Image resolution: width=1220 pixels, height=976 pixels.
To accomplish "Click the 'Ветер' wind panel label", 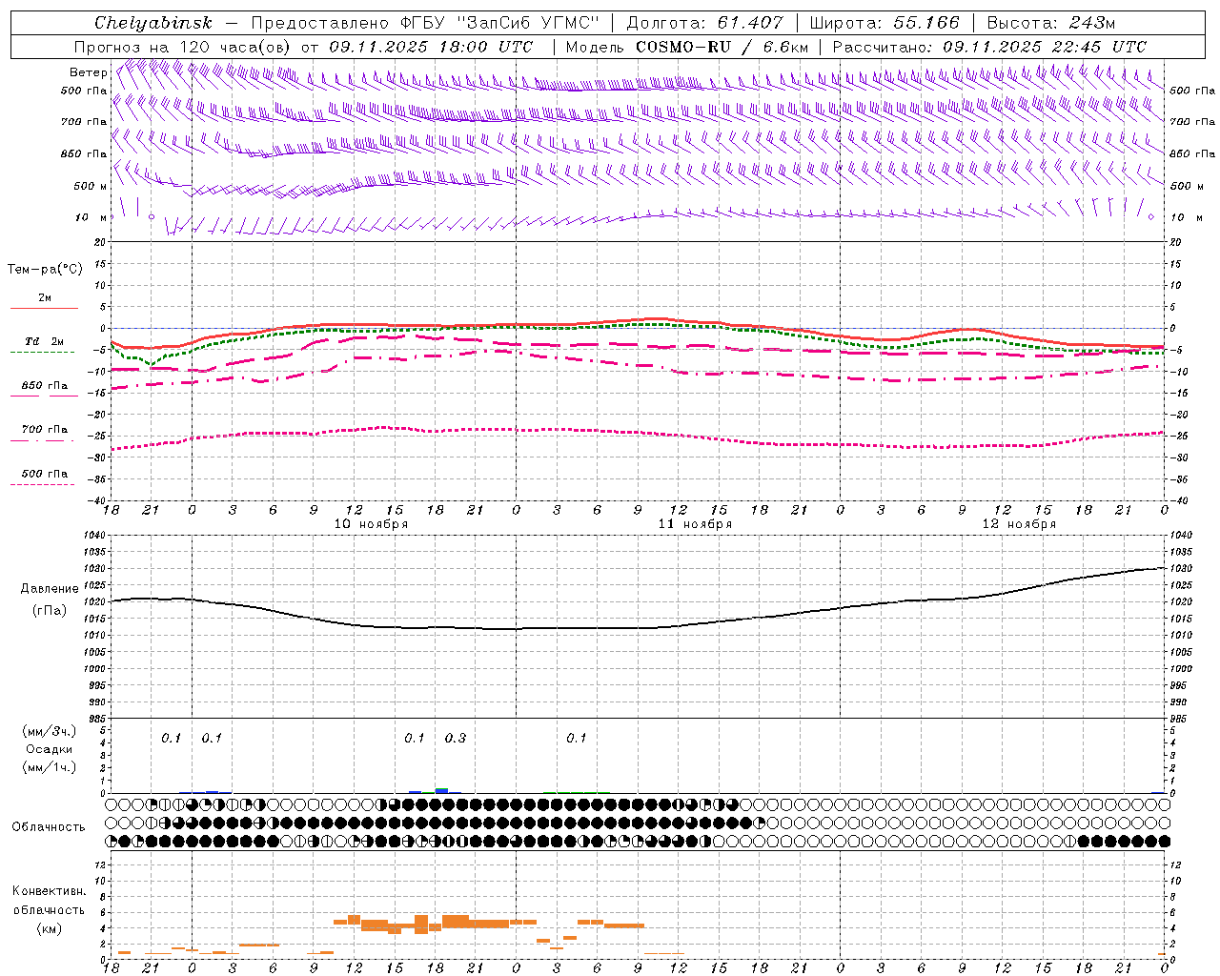I will [x=89, y=72].
